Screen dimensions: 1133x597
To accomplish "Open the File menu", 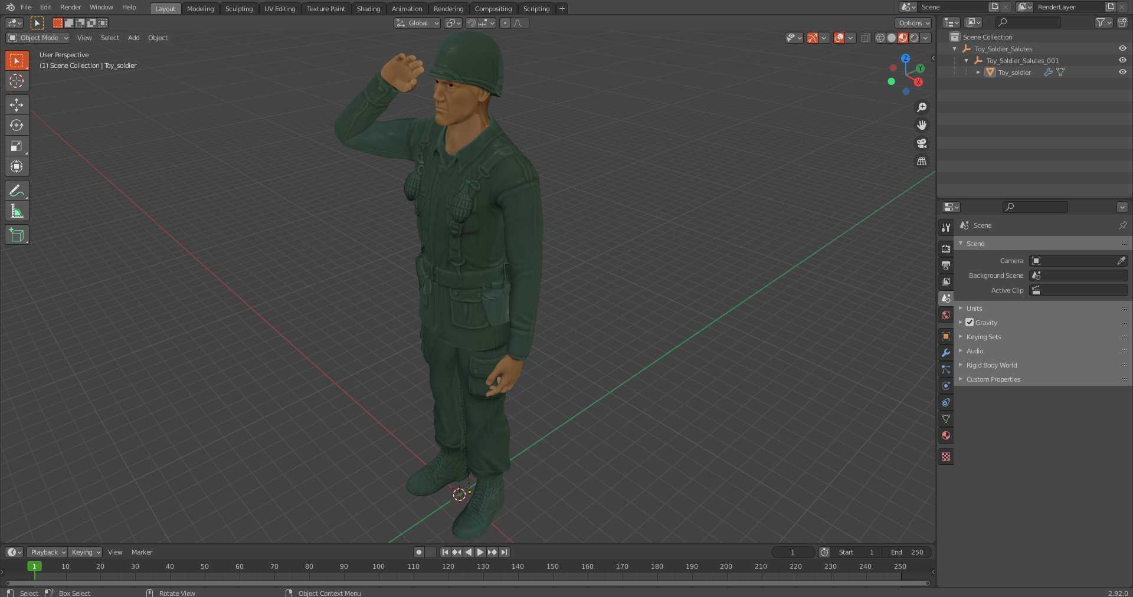I will [26, 7].
